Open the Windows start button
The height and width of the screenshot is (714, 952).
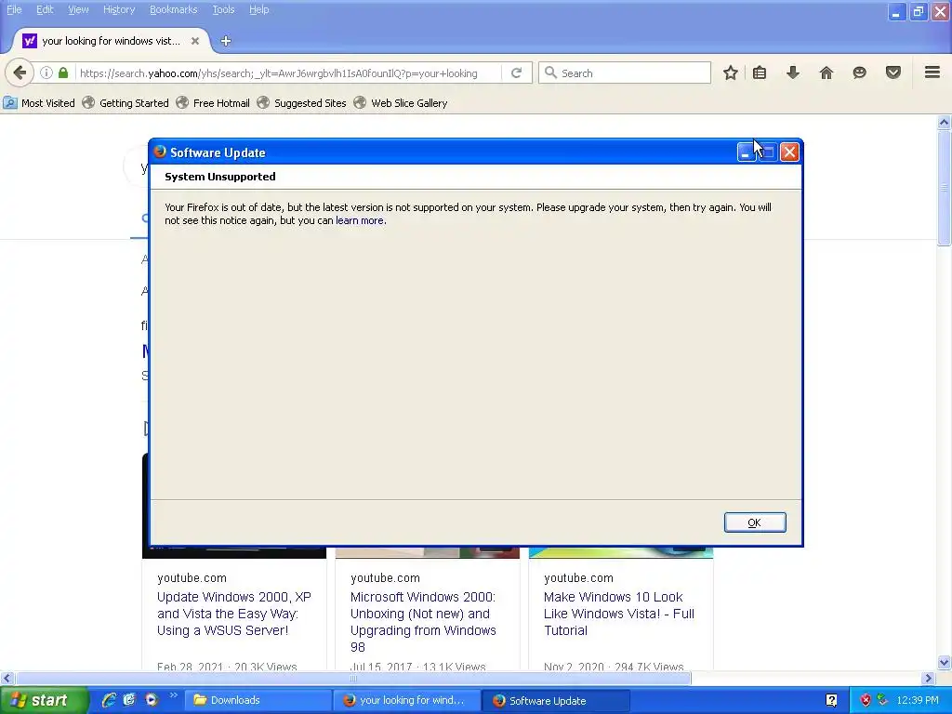[x=43, y=701]
